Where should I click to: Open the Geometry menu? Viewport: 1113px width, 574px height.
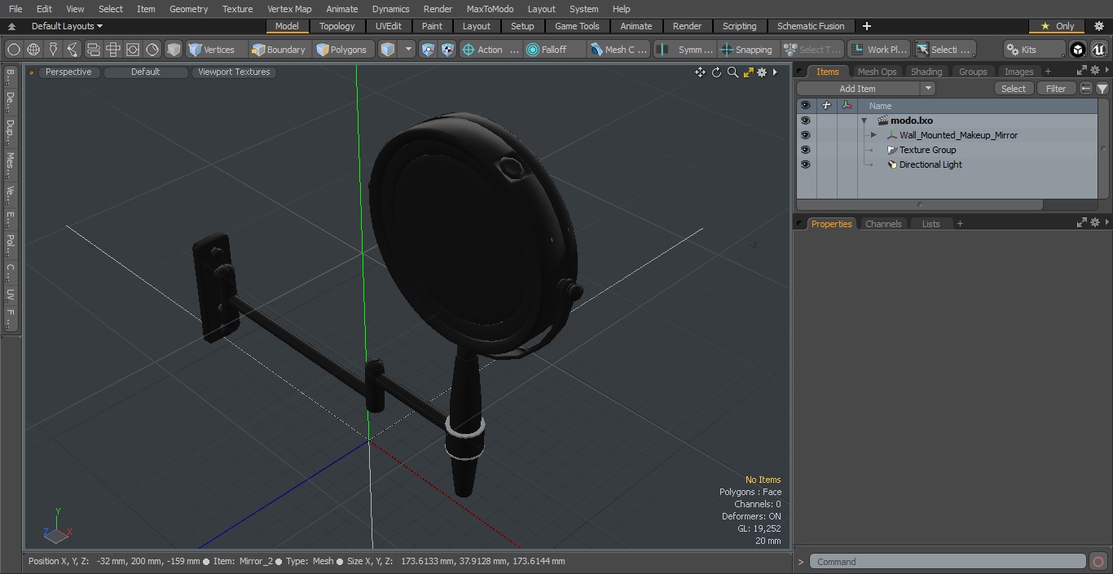(188, 9)
